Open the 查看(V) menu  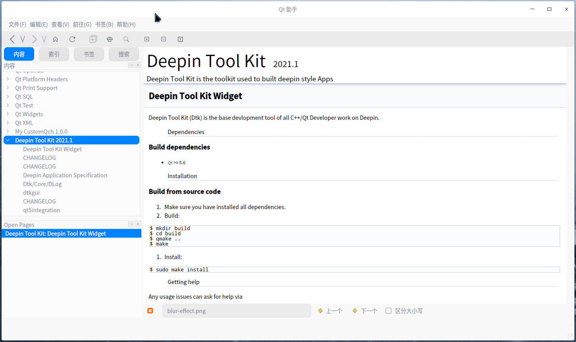coord(60,25)
